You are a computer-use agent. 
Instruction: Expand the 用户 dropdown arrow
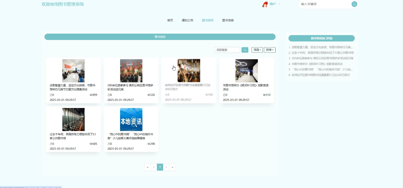(x=279, y=4)
